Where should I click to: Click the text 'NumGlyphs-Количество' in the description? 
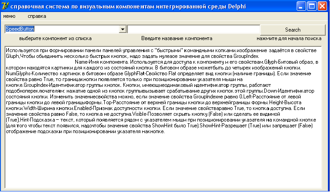32,73
